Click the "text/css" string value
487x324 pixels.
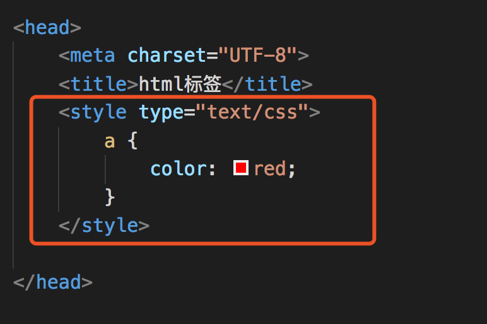click(251, 112)
